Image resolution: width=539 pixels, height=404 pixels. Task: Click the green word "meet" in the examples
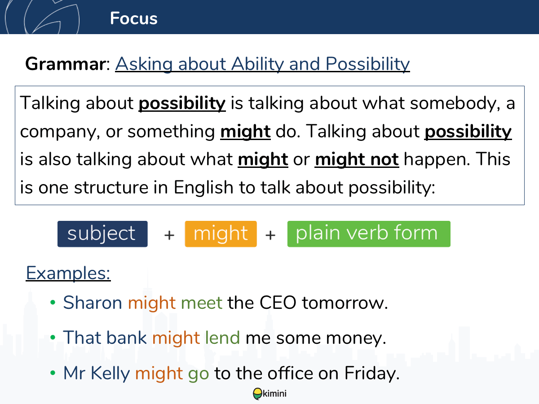click(x=202, y=303)
